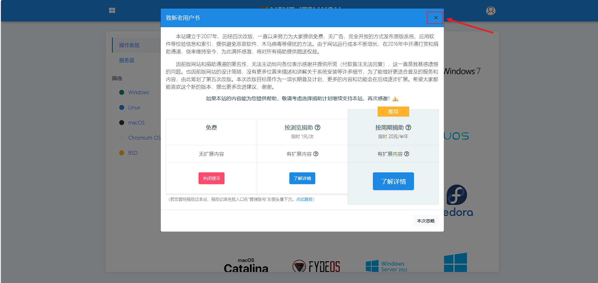Close the 致新老用户书 dialog with X

pyautogui.click(x=435, y=18)
